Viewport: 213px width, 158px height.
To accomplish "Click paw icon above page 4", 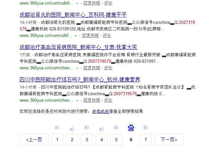I will (x=102, y=129).
